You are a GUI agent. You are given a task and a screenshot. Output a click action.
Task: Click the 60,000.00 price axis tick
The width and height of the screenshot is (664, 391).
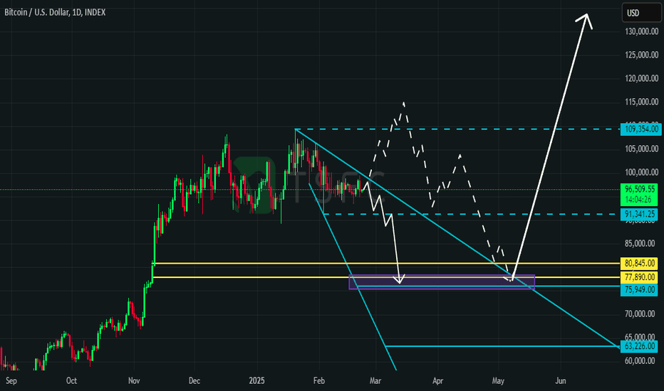pos(641,360)
